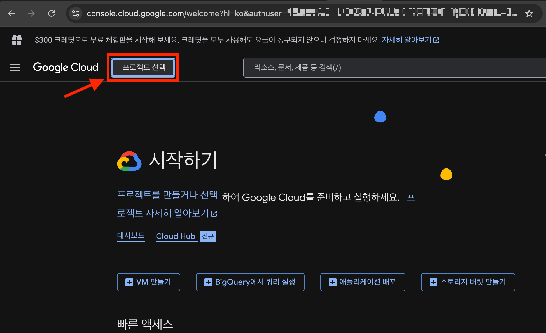Click the gift icon in credit banner
Screen dimensions: 546x333
[17, 40]
